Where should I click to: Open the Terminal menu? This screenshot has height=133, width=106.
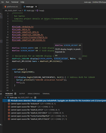pos(15,2)
